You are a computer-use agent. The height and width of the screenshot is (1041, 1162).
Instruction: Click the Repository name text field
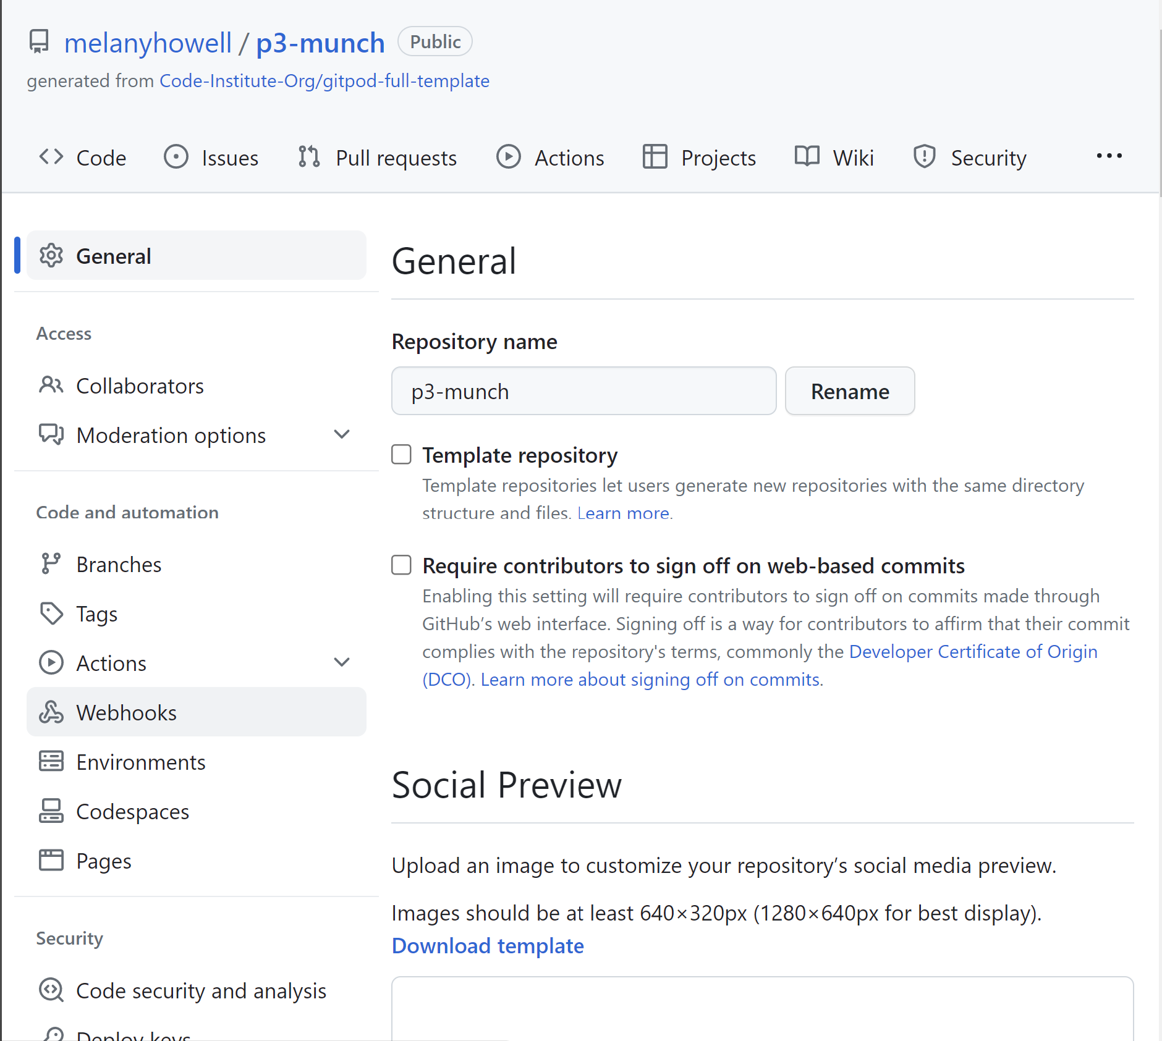[x=583, y=392]
